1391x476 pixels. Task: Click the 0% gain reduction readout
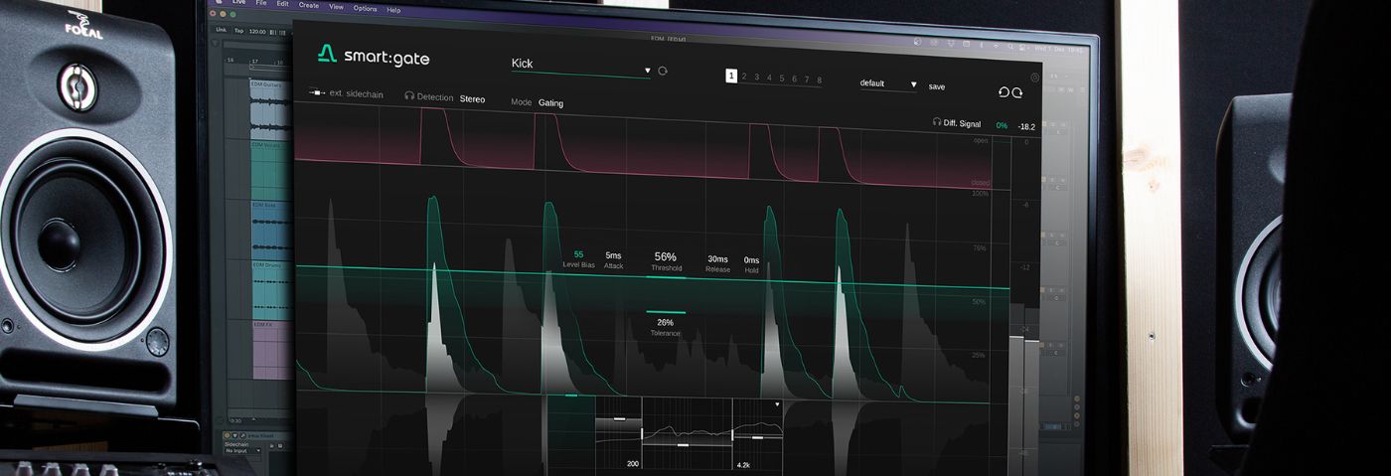click(x=1002, y=126)
